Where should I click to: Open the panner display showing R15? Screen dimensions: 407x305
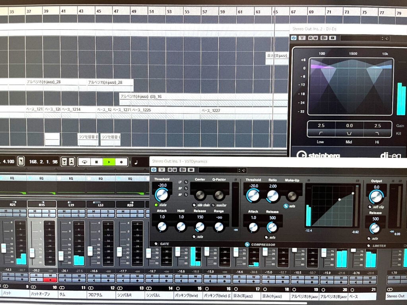[42, 204]
